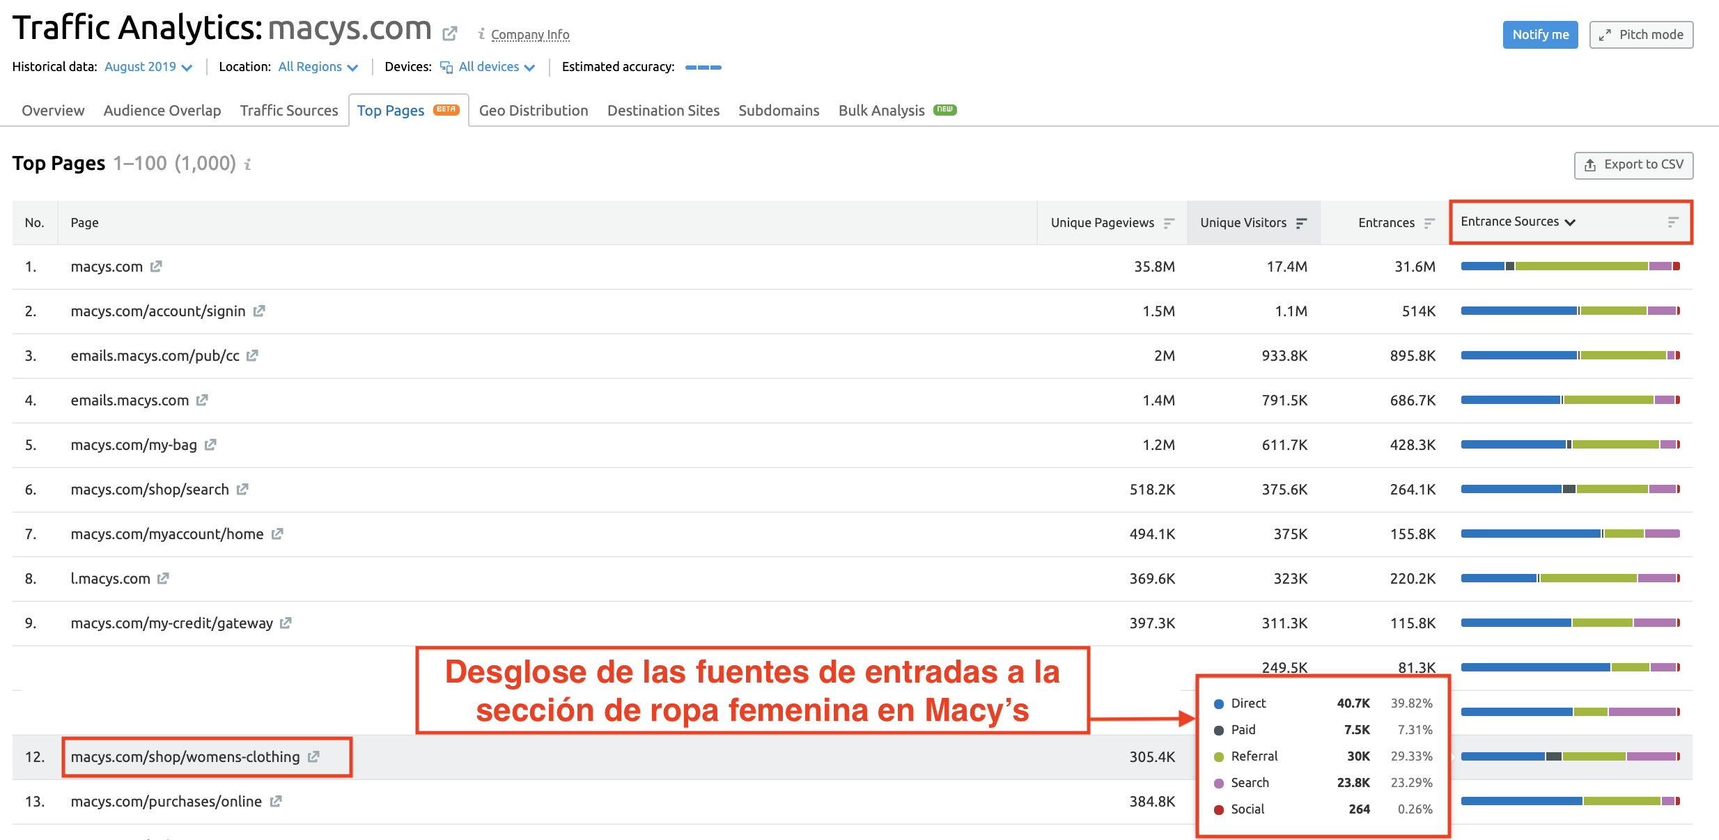Open external link for macys.com/my-credit/gateway
This screenshot has width=1719, height=840.
click(286, 623)
